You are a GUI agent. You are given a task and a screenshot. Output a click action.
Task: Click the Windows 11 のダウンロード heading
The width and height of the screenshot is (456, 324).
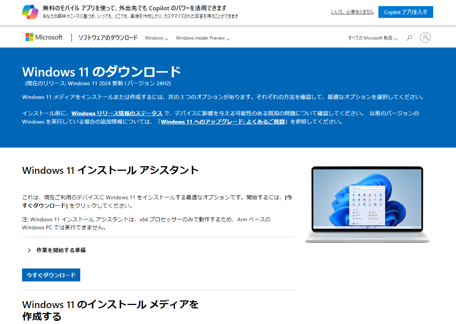[x=102, y=72]
